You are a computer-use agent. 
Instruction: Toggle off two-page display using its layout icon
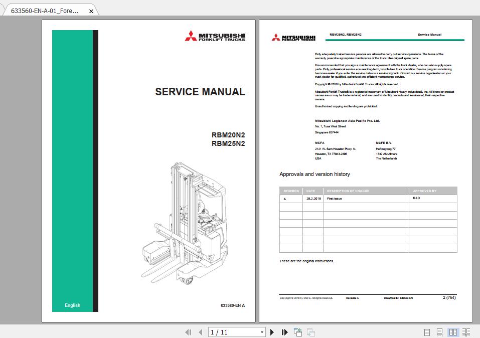[453, 332]
